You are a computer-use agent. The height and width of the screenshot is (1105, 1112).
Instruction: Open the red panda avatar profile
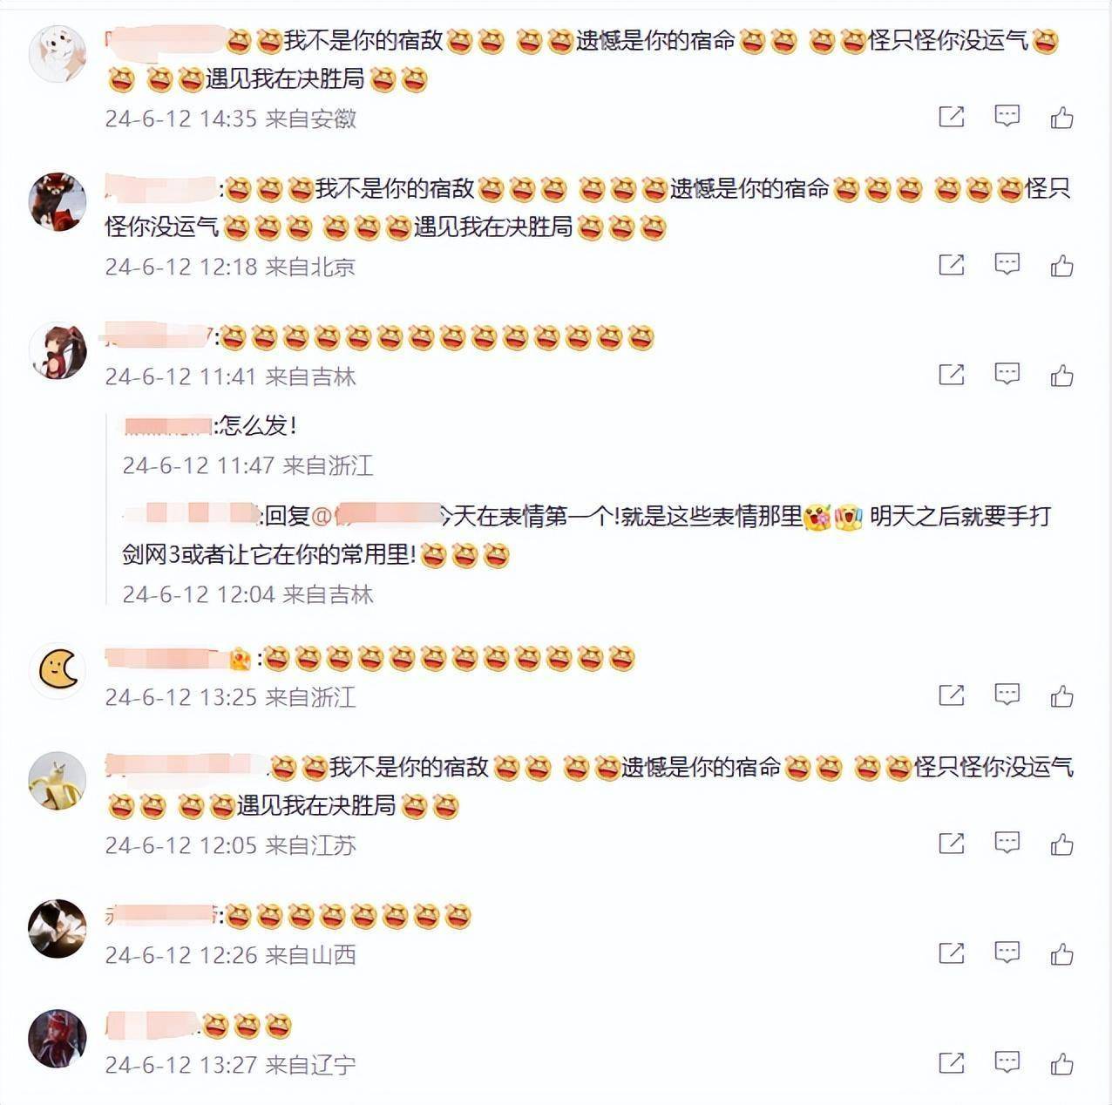coord(58,202)
